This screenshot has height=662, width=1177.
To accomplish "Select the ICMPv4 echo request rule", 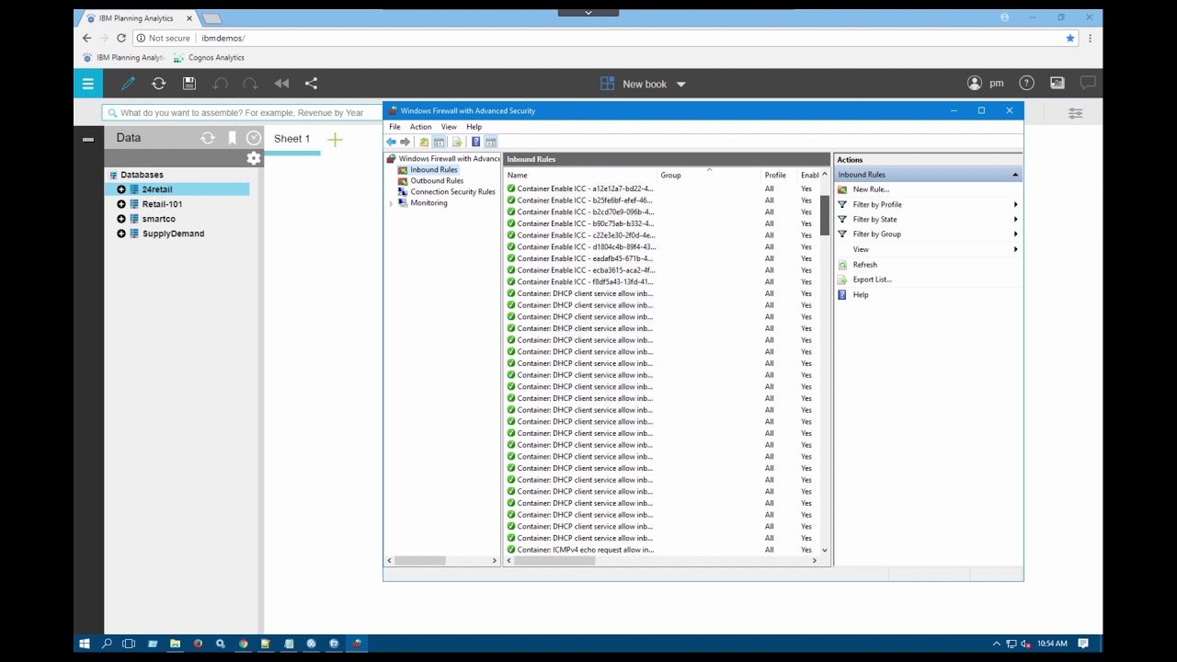I will click(x=585, y=550).
